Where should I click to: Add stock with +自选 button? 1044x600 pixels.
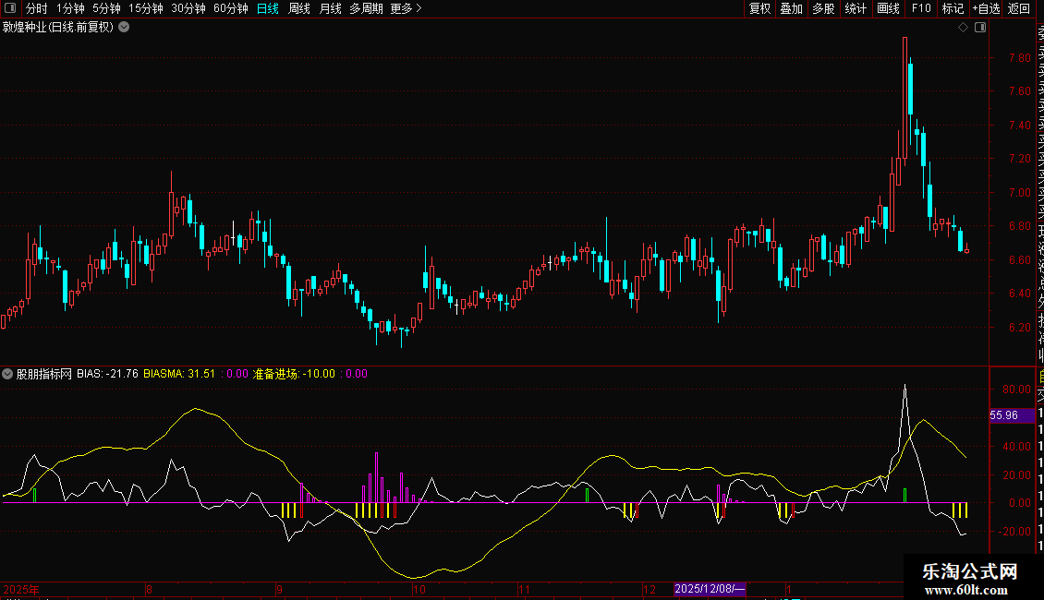[x=986, y=8]
